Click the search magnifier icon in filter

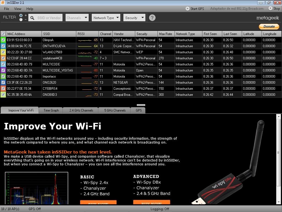point(32,18)
